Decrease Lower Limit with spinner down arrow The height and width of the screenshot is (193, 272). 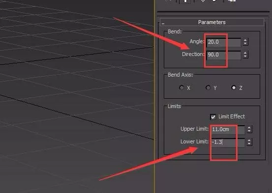(x=249, y=144)
